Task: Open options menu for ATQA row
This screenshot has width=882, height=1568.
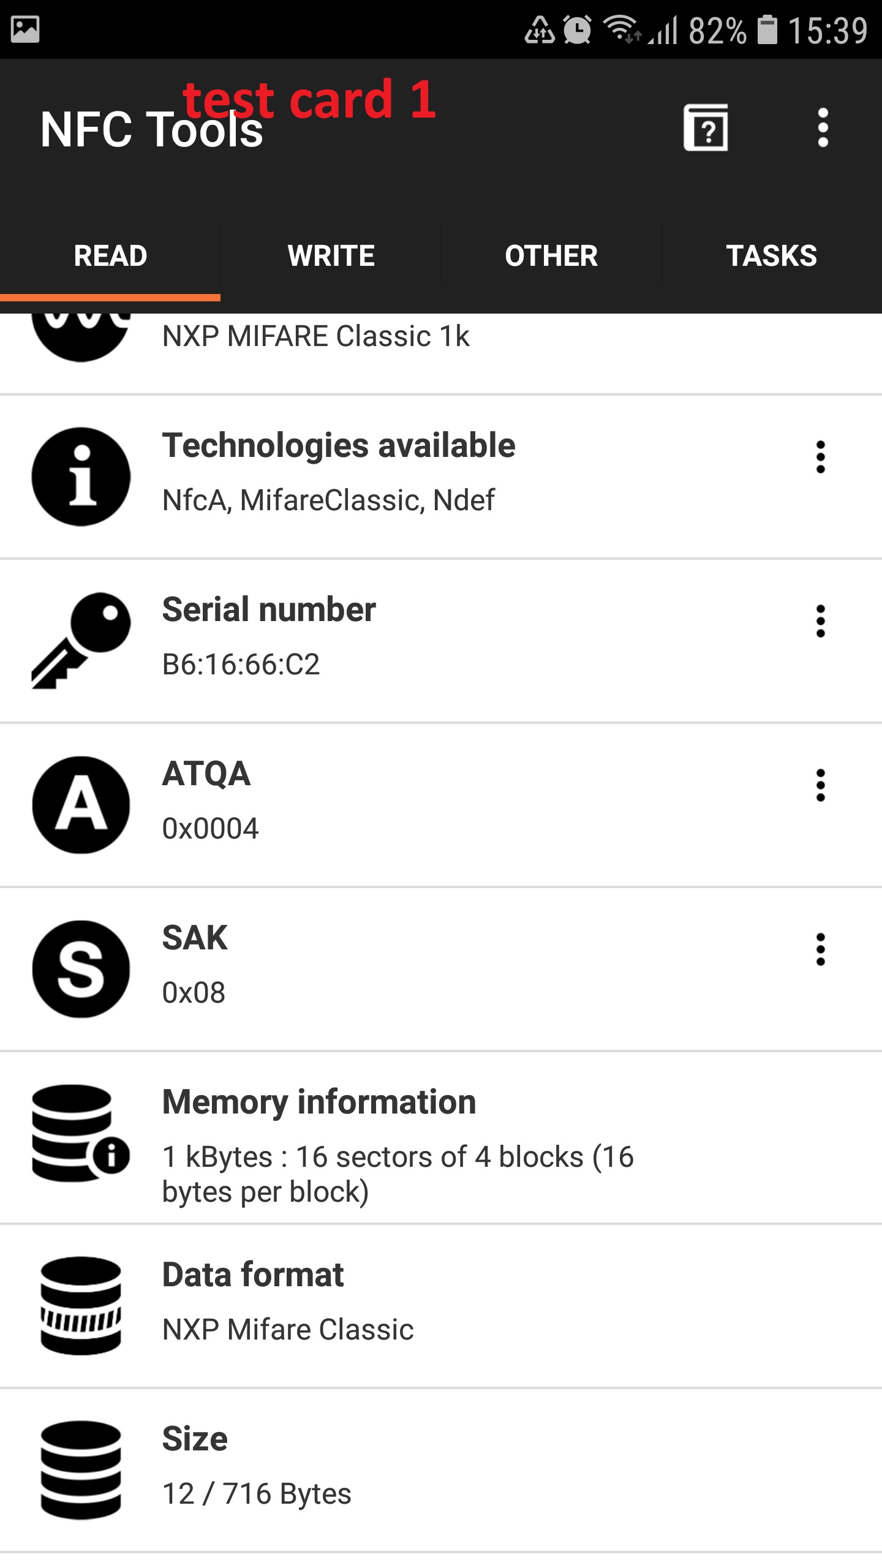Action: tap(821, 785)
